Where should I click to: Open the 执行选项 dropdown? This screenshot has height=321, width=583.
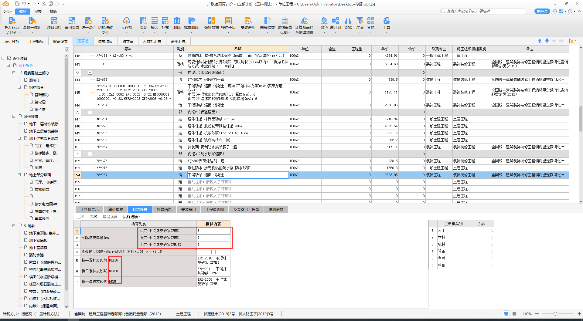tap(131, 217)
